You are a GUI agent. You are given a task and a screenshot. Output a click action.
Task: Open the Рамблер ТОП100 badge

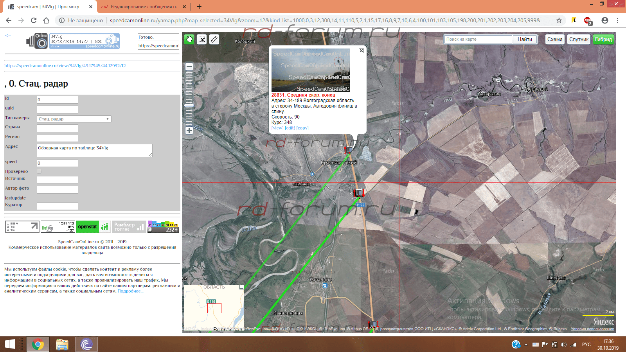[129, 226]
